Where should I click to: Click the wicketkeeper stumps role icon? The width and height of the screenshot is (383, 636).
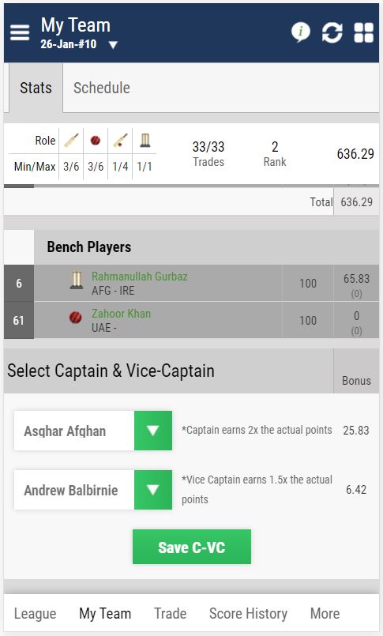(x=145, y=141)
